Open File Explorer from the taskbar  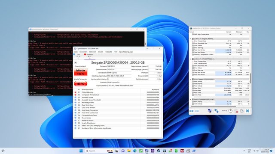click(129, 151)
